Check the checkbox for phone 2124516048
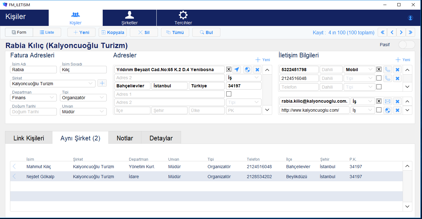 [x=379, y=78]
